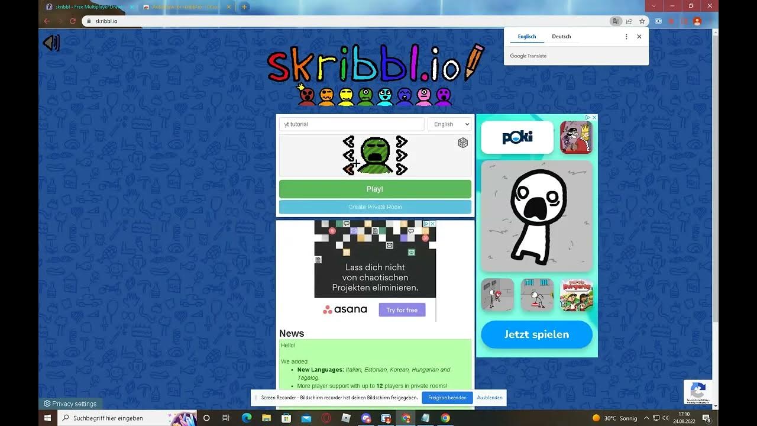757x426 pixels.
Task: Click Ausblenden link in sharing bar
Action: 490,398
